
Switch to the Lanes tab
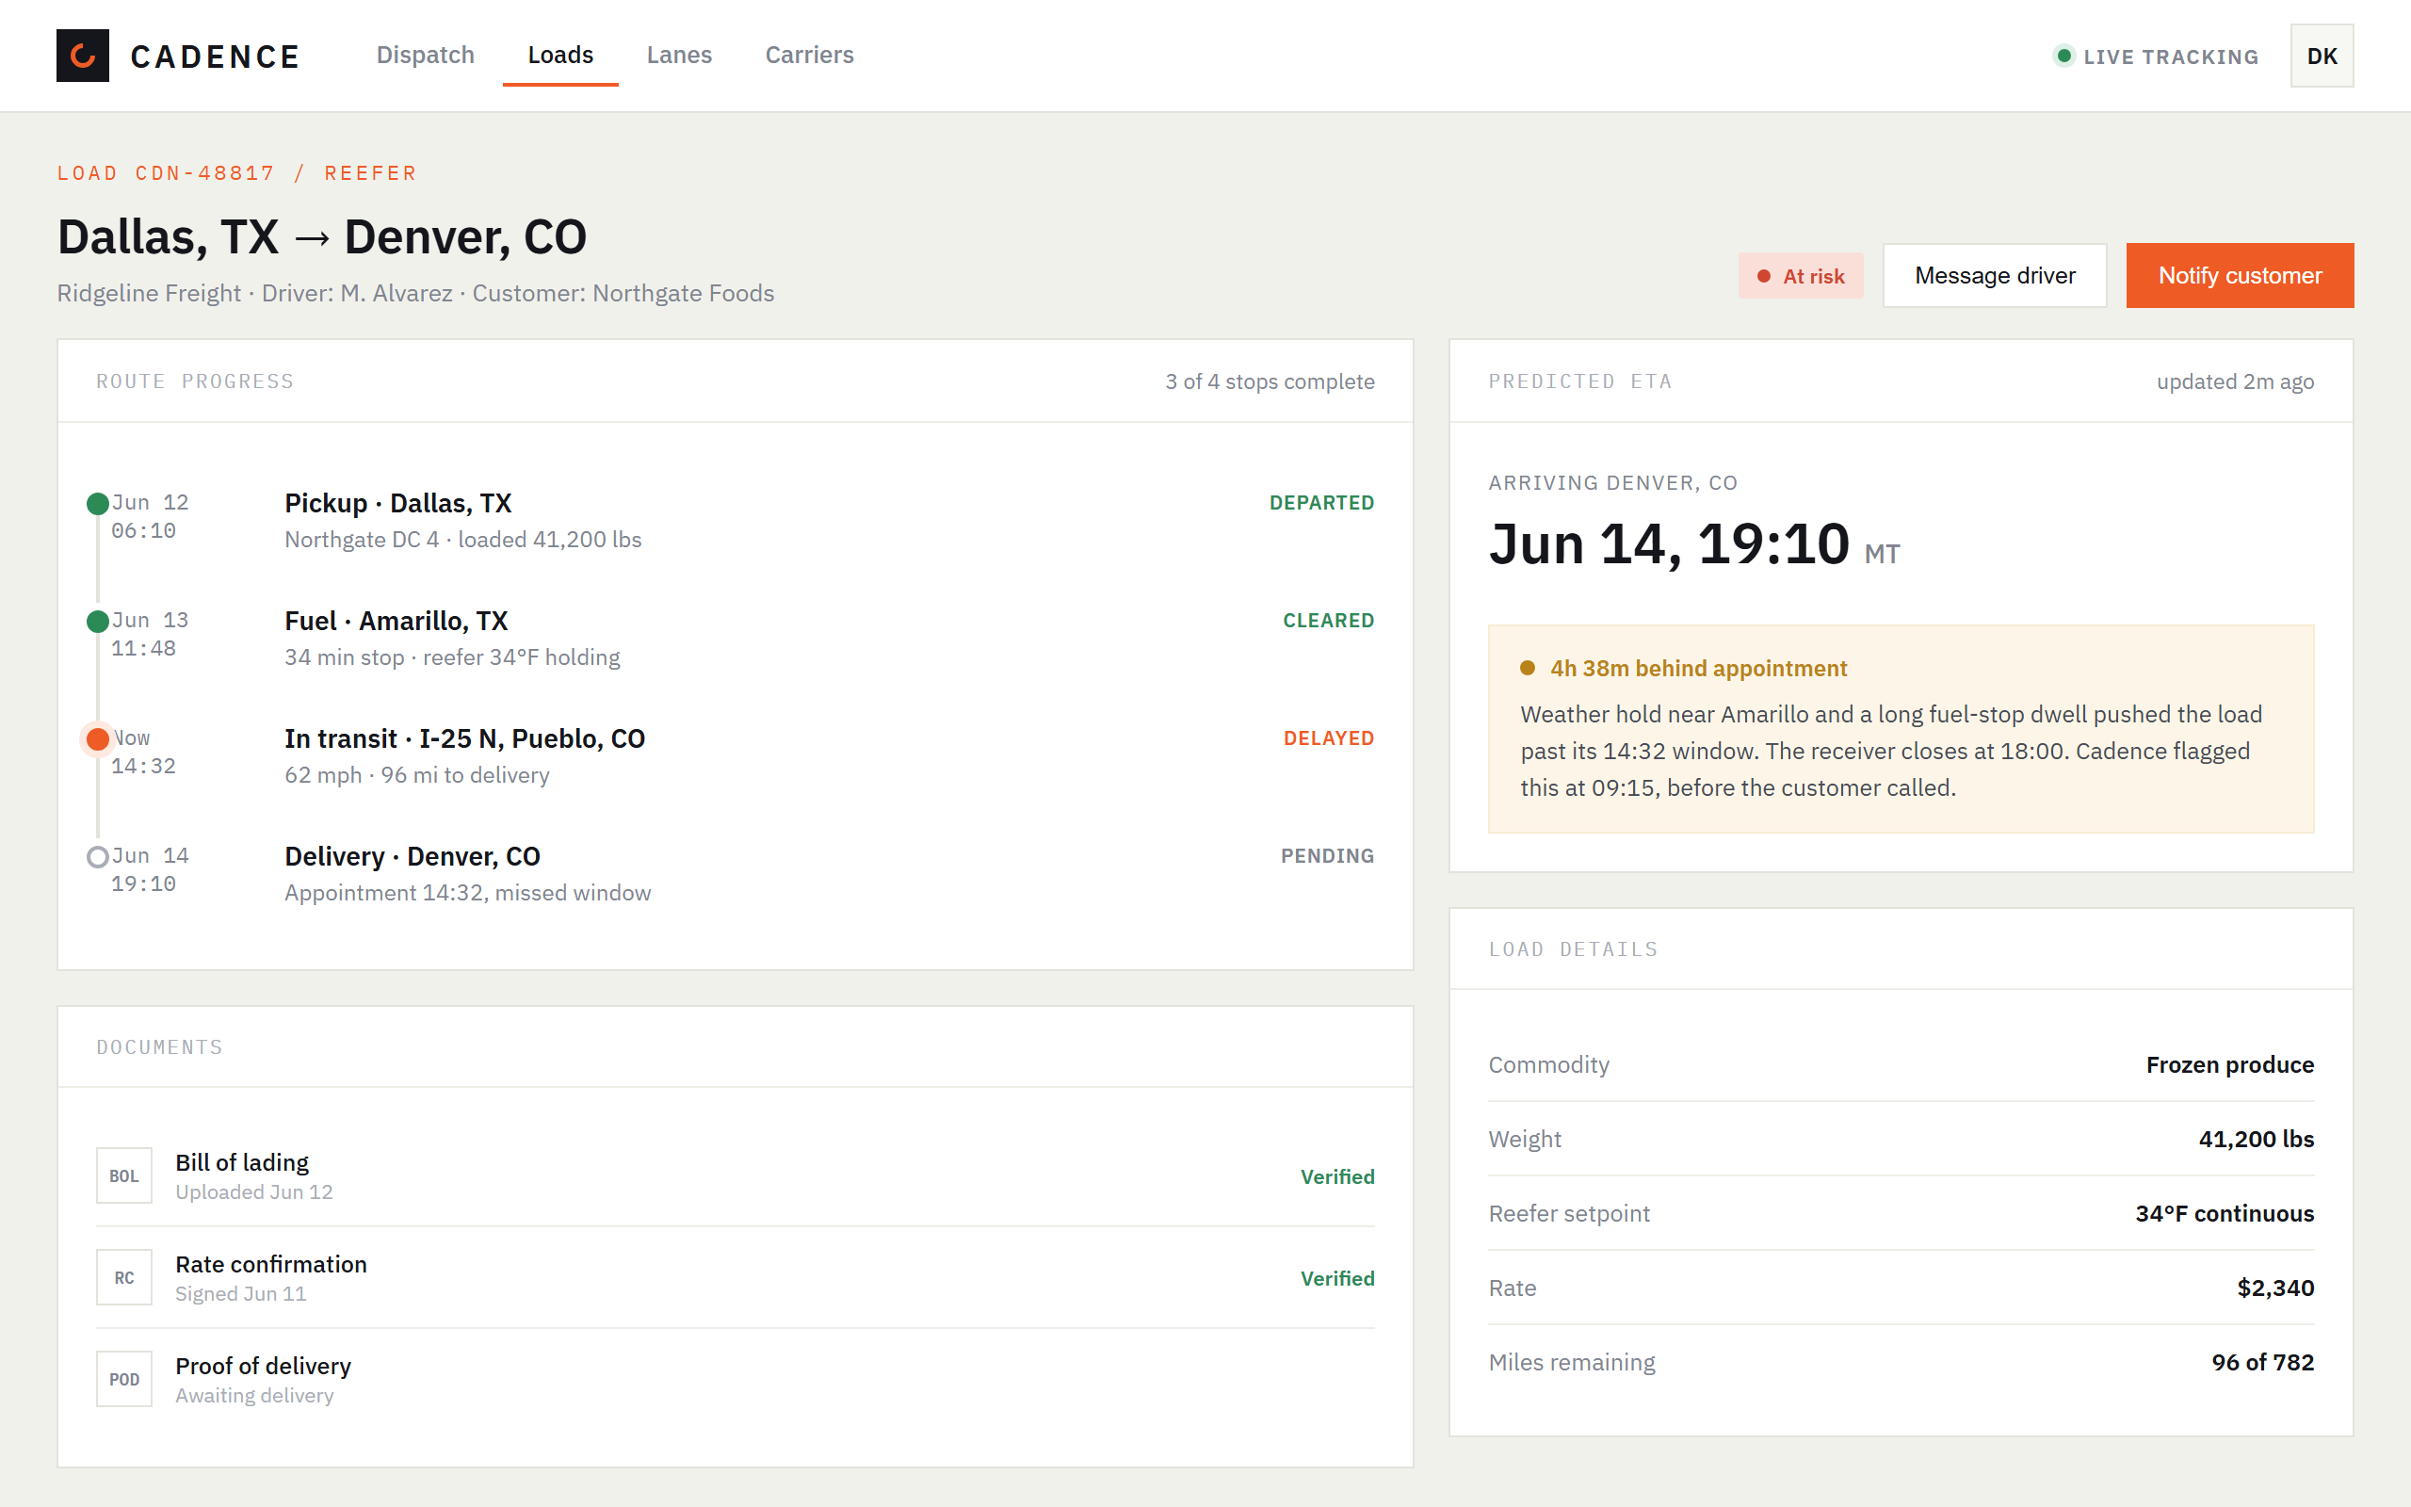[x=679, y=55]
